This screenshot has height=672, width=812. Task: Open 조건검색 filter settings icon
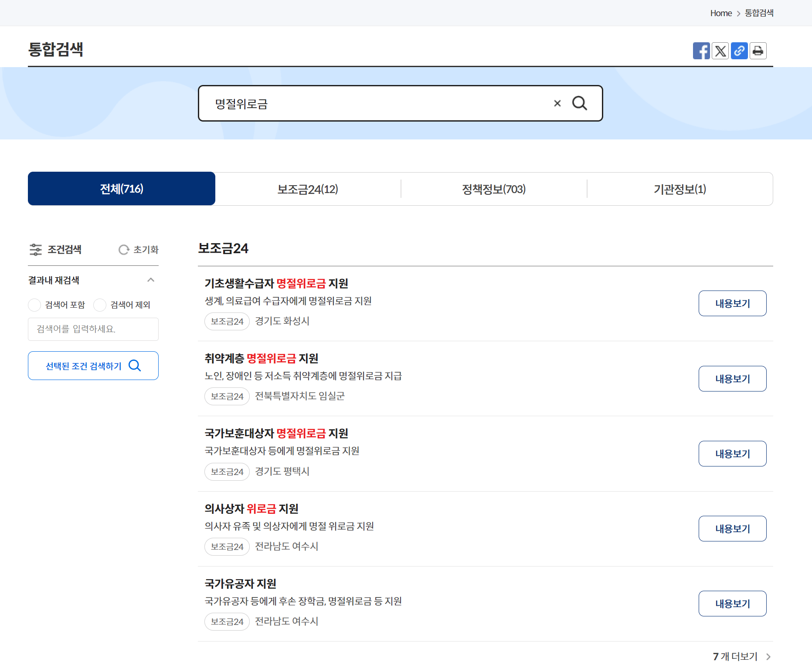click(x=36, y=249)
